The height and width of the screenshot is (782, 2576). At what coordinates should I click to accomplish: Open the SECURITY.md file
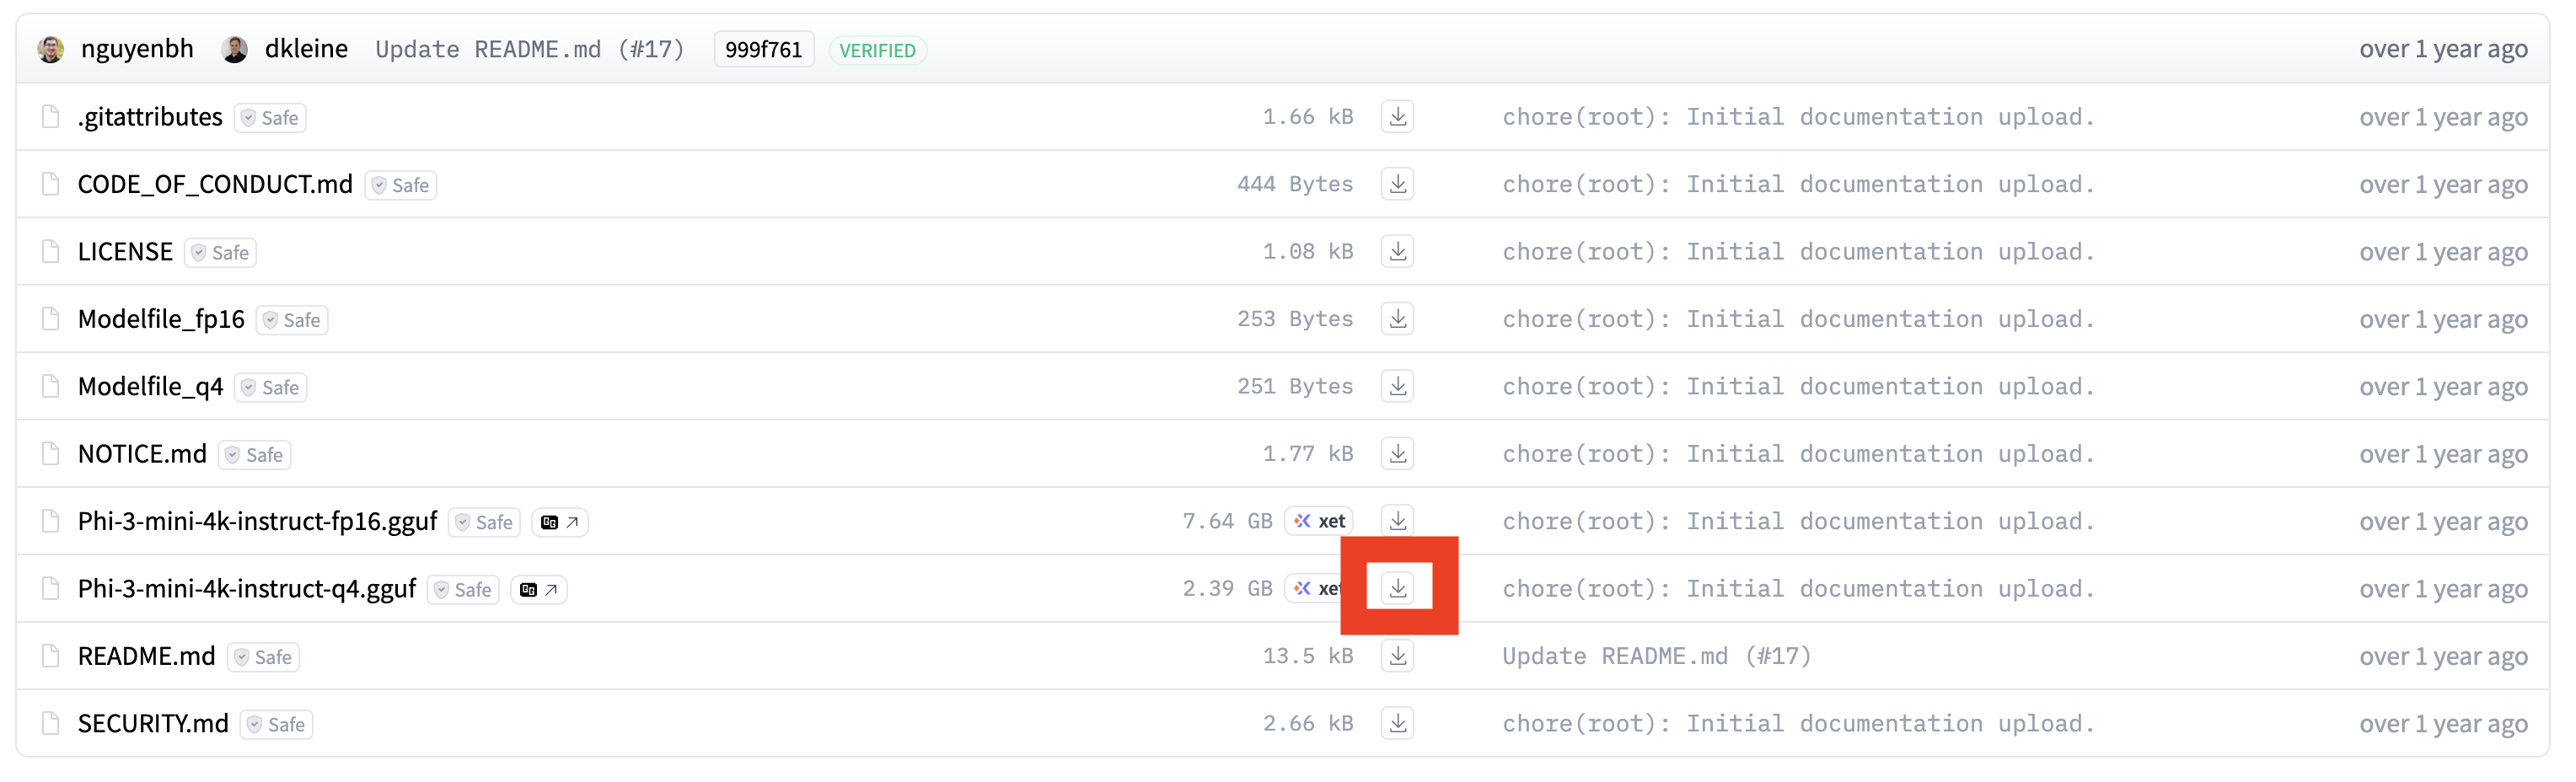pos(153,724)
